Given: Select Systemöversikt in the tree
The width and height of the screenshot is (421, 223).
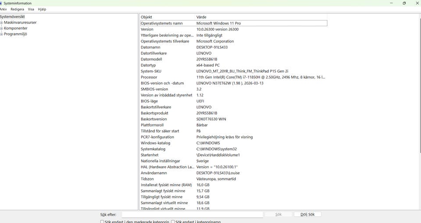Looking at the screenshot, I should [x=12, y=17].
